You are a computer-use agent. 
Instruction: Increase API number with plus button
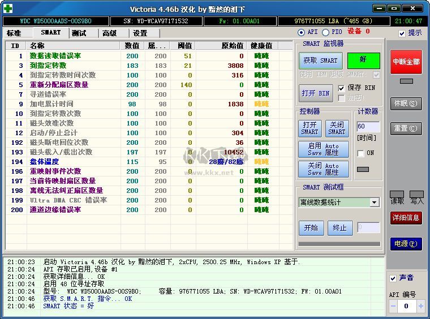[x=420, y=306]
